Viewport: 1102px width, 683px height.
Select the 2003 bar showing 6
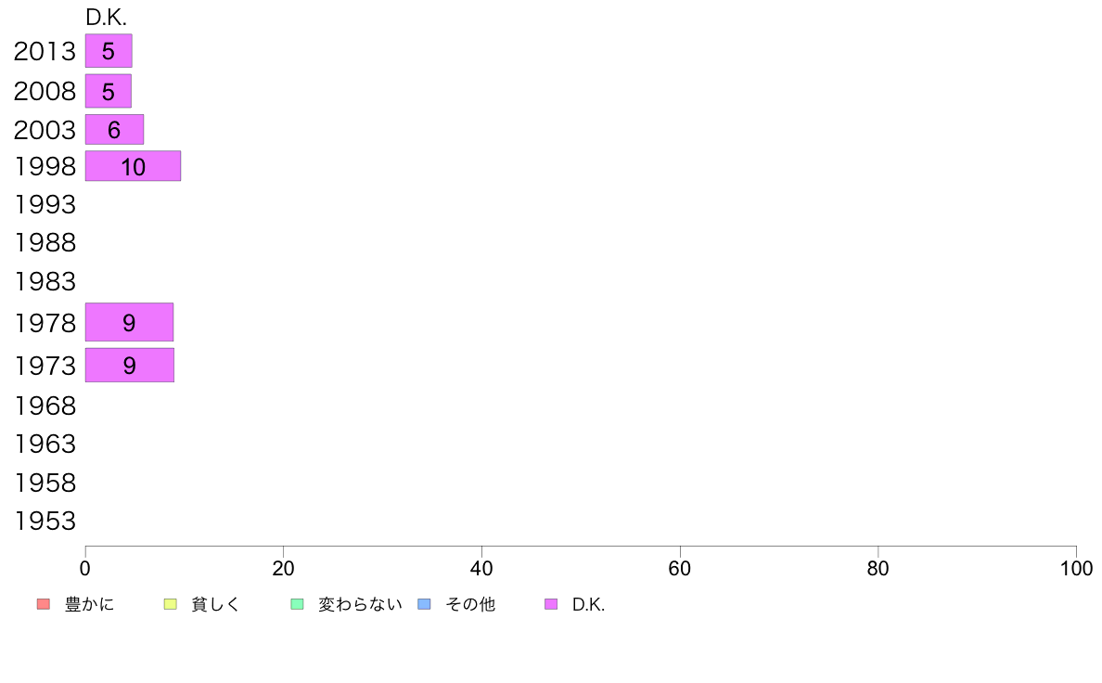pos(114,129)
